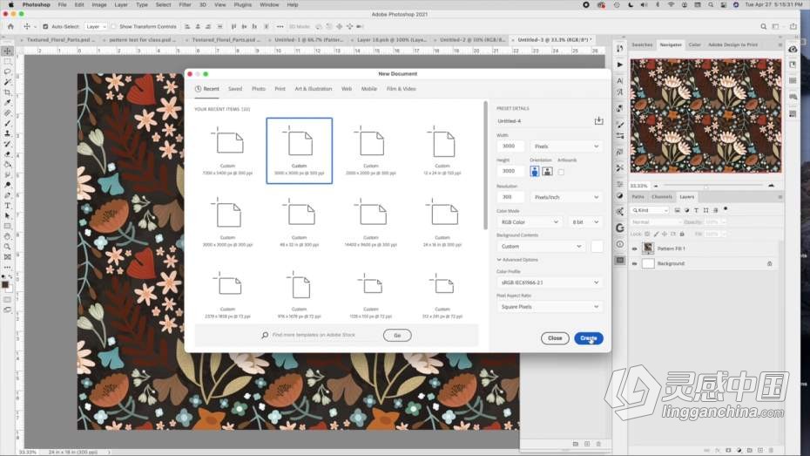Select the Eraser tool
This screenshot has width=810, height=456.
(x=7, y=154)
